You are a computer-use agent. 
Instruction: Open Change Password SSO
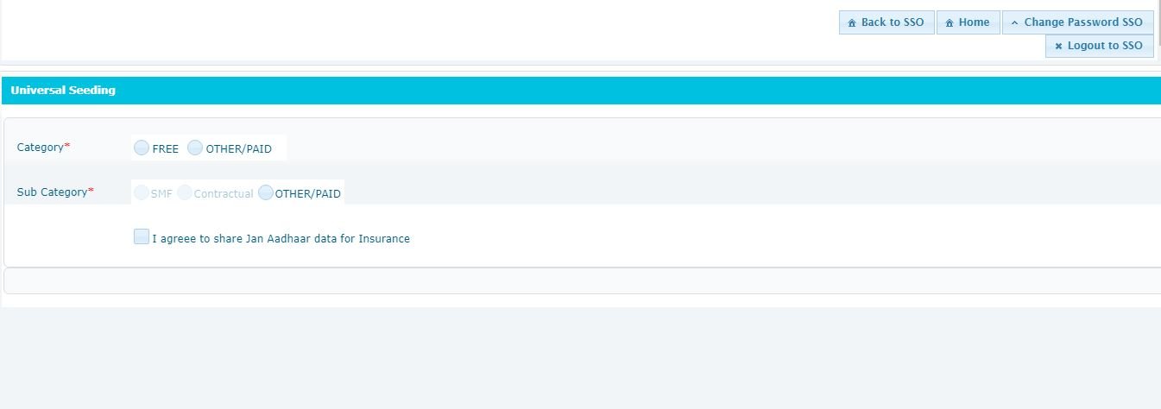click(x=1082, y=22)
